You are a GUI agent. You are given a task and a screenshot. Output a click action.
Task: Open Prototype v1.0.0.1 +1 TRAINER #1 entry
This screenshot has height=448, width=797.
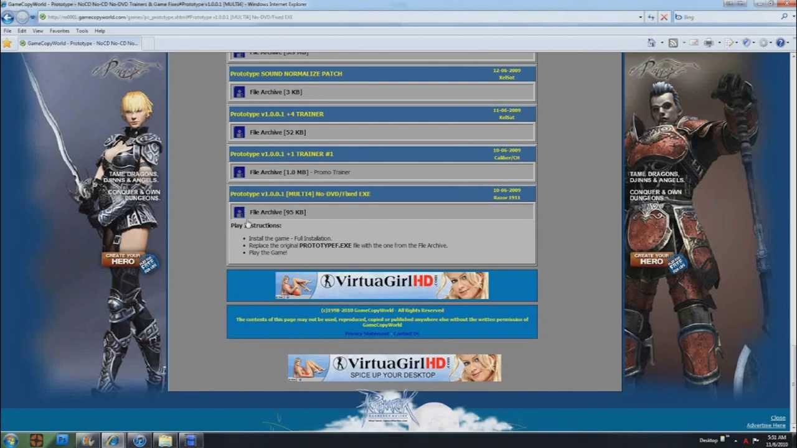pos(281,154)
